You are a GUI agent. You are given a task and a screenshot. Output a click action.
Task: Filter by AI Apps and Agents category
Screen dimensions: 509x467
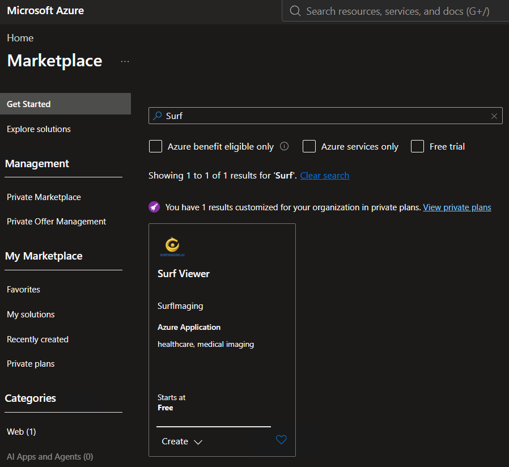tap(50, 457)
